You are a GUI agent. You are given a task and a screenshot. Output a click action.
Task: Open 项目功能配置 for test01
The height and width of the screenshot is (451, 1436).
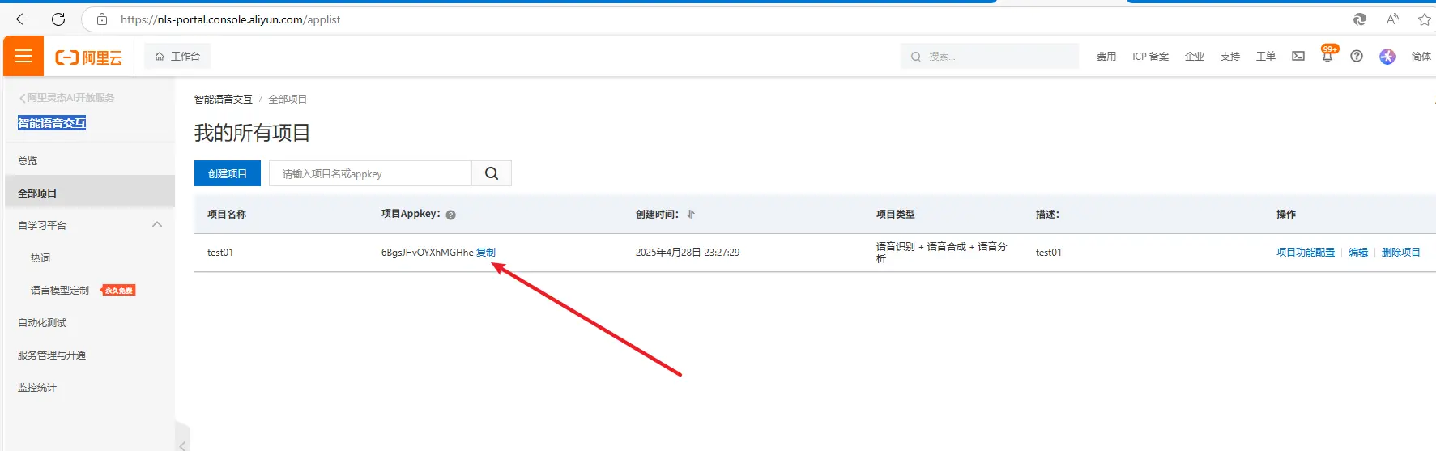point(1305,253)
